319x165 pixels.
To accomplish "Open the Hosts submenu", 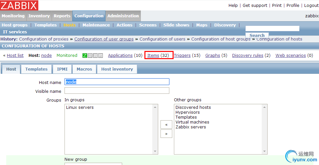I will pyautogui.click(x=69, y=25).
